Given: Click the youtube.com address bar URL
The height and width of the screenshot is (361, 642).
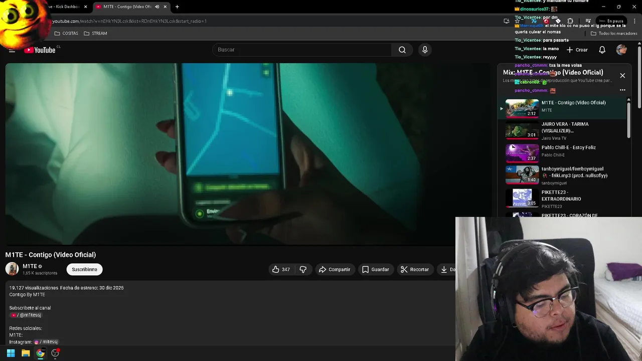Looking at the screenshot, I should tap(129, 21).
